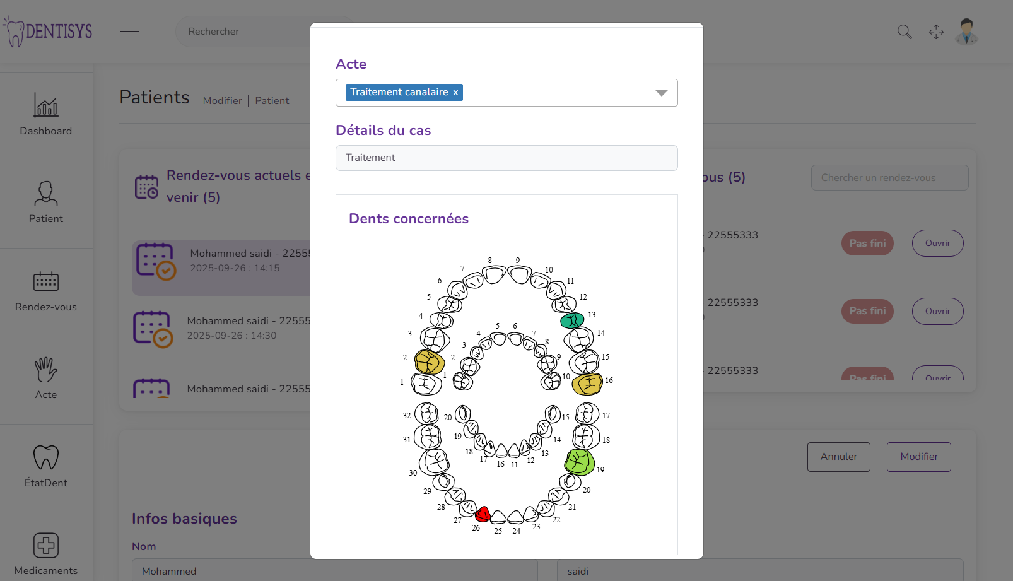Open the Acte hand icon
Image resolution: width=1013 pixels, height=581 pixels.
[45, 369]
